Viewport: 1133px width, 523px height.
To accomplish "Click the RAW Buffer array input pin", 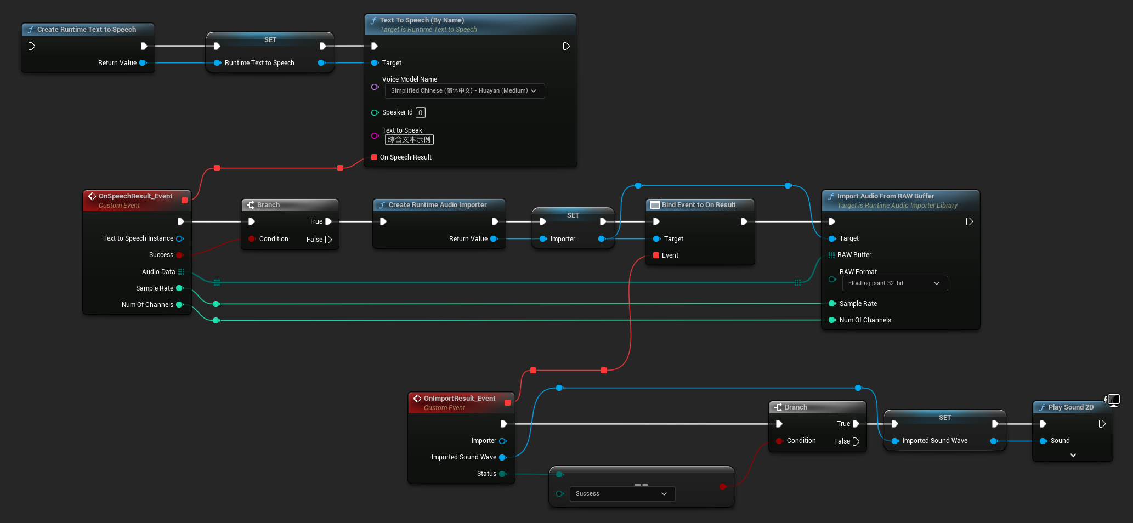I will pos(831,255).
